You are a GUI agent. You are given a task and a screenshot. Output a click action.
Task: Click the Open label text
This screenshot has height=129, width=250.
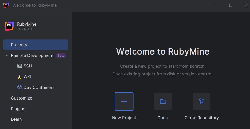[x=163, y=118]
